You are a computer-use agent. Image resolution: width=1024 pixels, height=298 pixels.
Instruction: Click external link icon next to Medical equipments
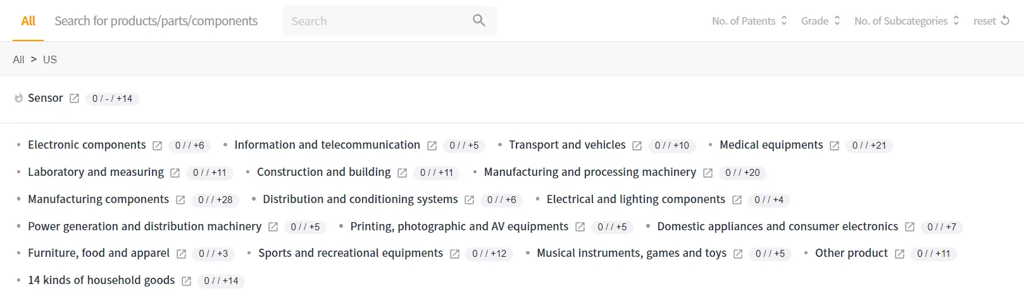point(835,146)
